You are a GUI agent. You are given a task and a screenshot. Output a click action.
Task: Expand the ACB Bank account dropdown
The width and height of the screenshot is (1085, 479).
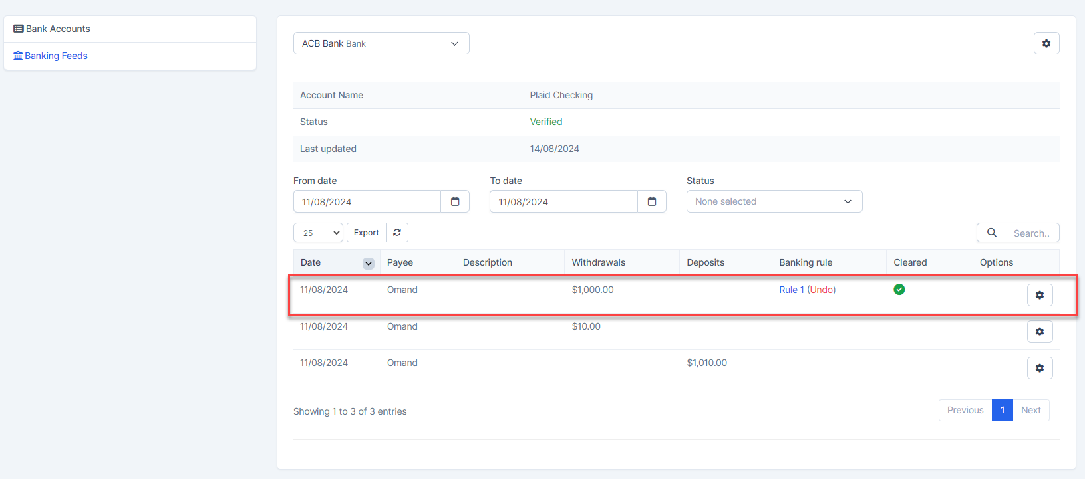[381, 43]
